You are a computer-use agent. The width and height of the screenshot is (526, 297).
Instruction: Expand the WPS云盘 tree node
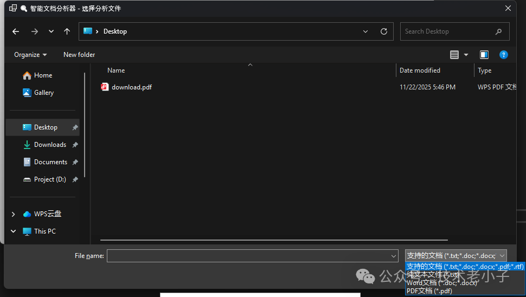point(13,214)
